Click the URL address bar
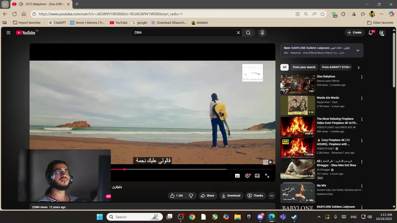The height and width of the screenshot is (223, 397). 164,14
